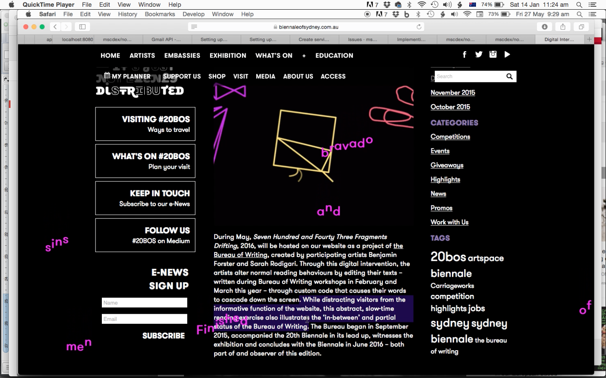606x378 pixels.
Task: Click Safari's forward arrow button
Action: pyautogui.click(x=66, y=27)
